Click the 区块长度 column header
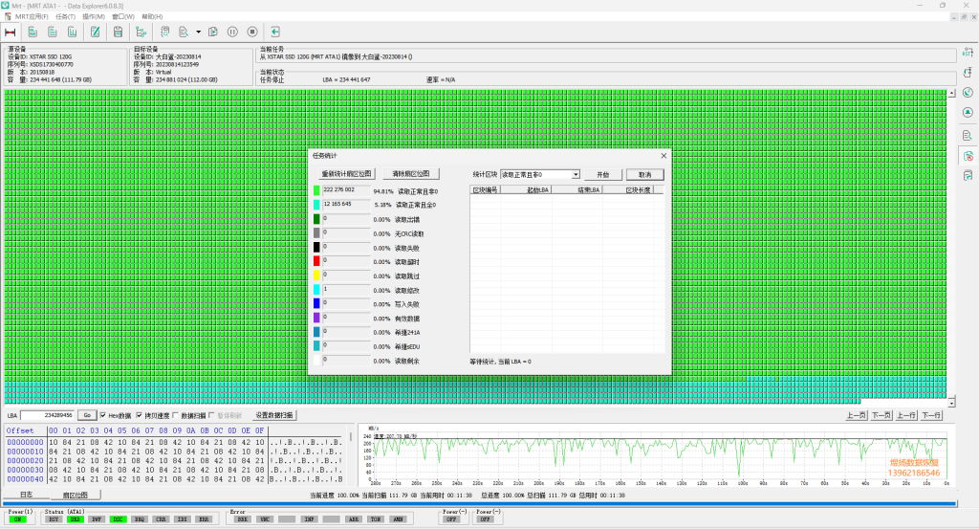Screen dimensions: 979x529 point(628,189)
